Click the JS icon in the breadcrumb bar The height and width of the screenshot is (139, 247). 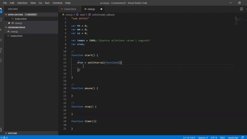click(x=63, y=15)
